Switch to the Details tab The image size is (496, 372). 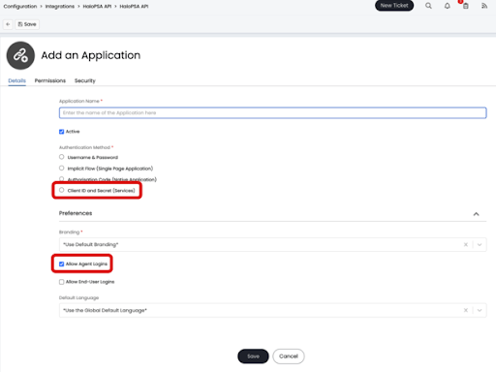point(16,80)
